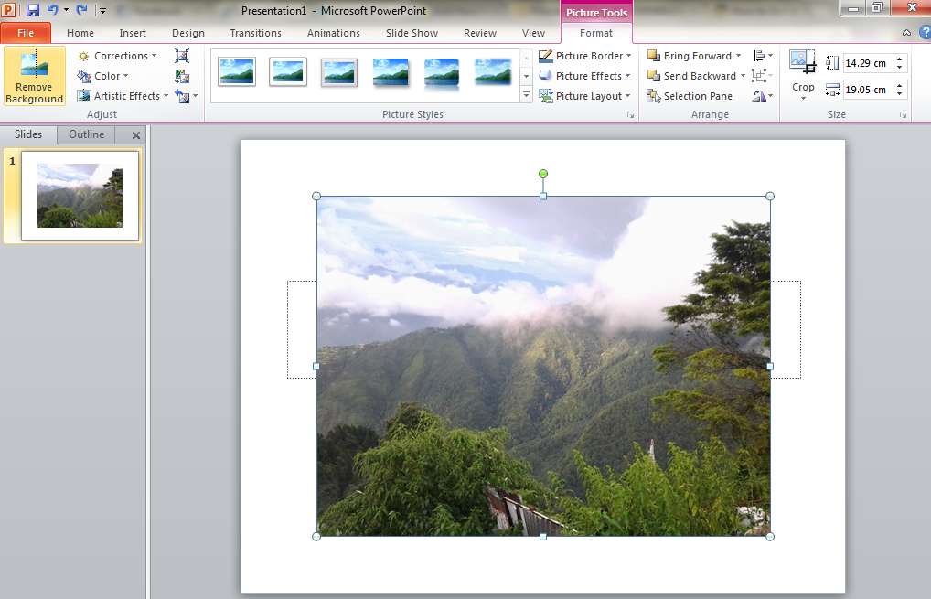Click the Compress Pictures icon
This screenshot has width=931, height=599.
pyautogui.click(x=182, y=56)
